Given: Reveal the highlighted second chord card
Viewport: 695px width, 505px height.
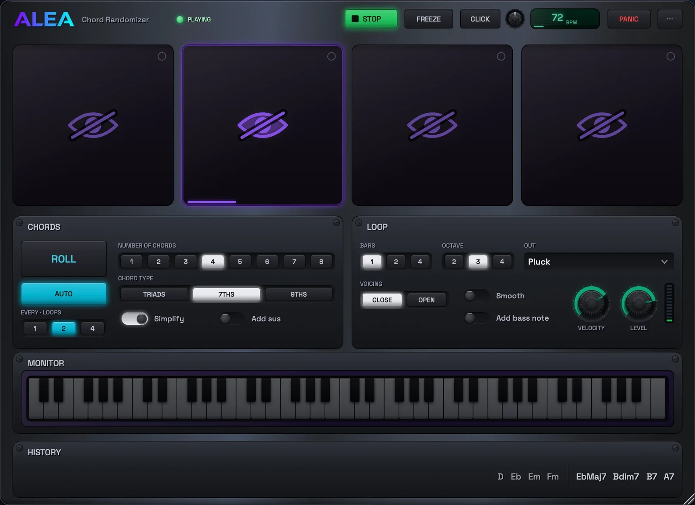Looking at the screenshot, I should click(x=263, y=125).
